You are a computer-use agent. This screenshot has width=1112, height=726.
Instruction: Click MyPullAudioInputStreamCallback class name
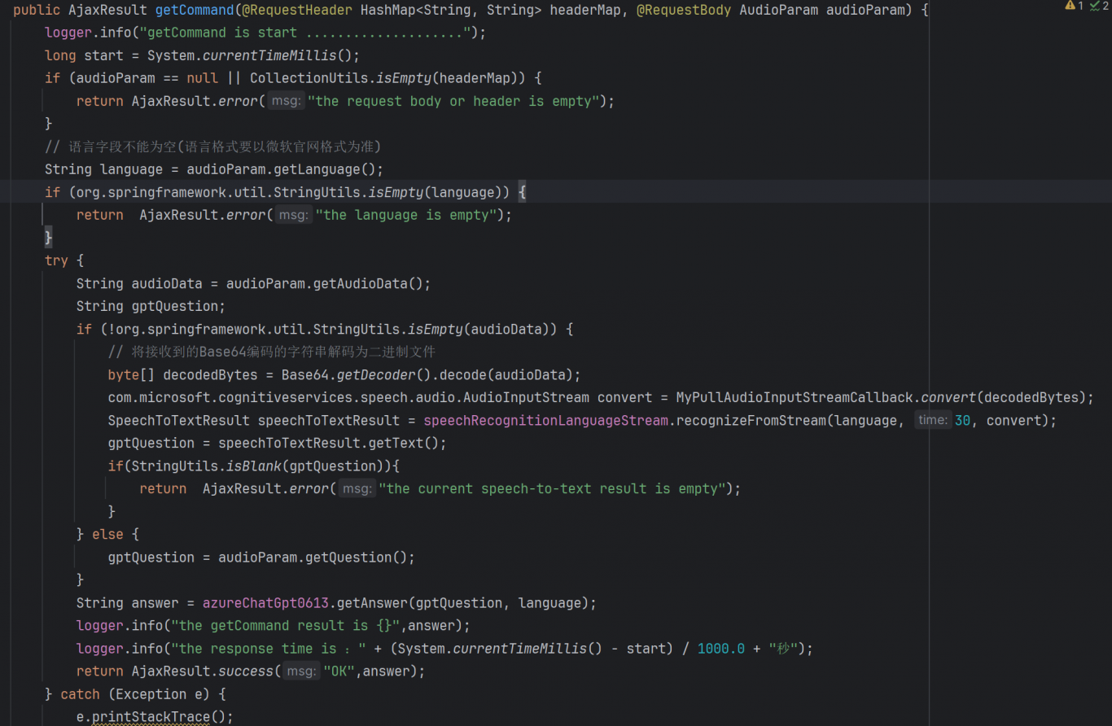[x=795, y=397]
